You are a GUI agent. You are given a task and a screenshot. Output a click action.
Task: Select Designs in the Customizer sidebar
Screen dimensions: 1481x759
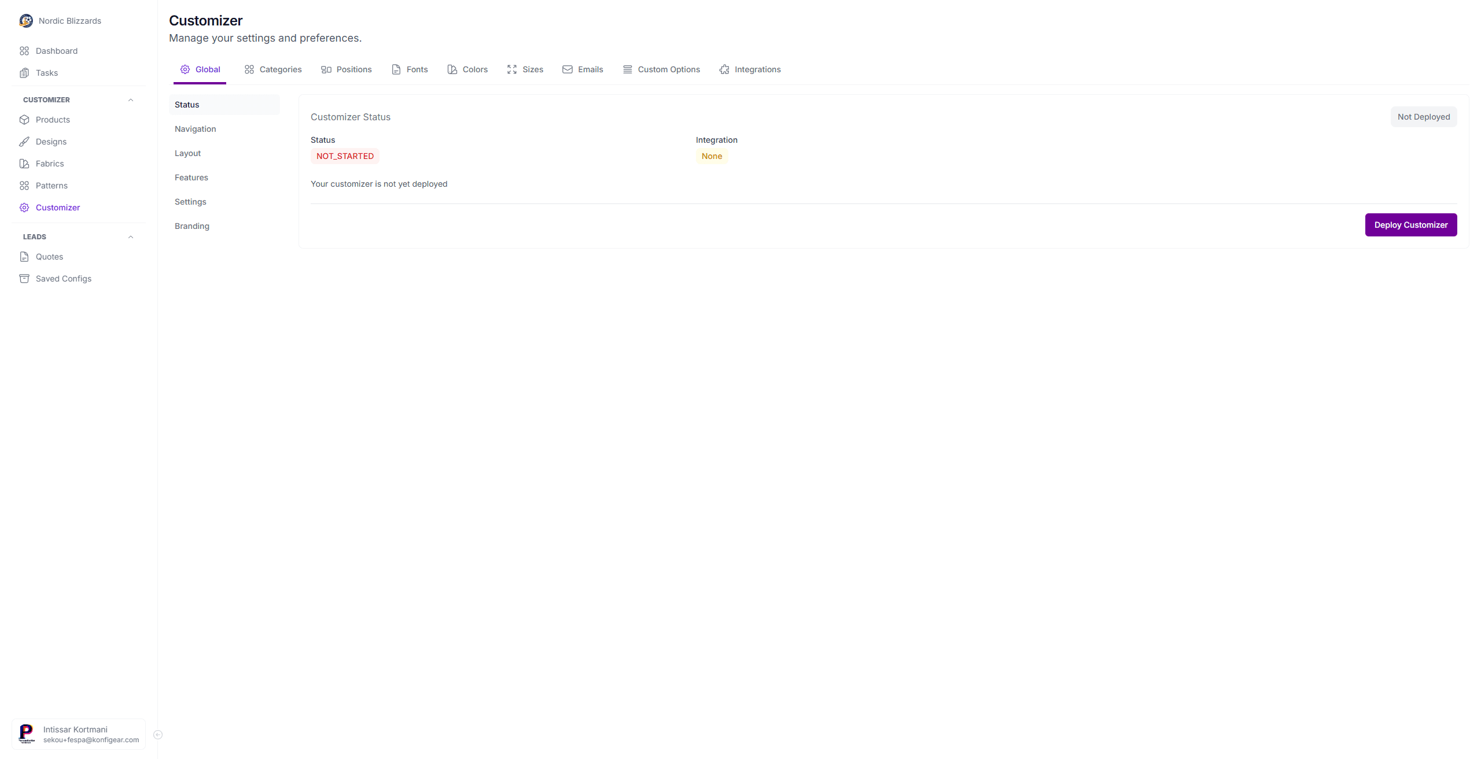(x=51, y=142)
